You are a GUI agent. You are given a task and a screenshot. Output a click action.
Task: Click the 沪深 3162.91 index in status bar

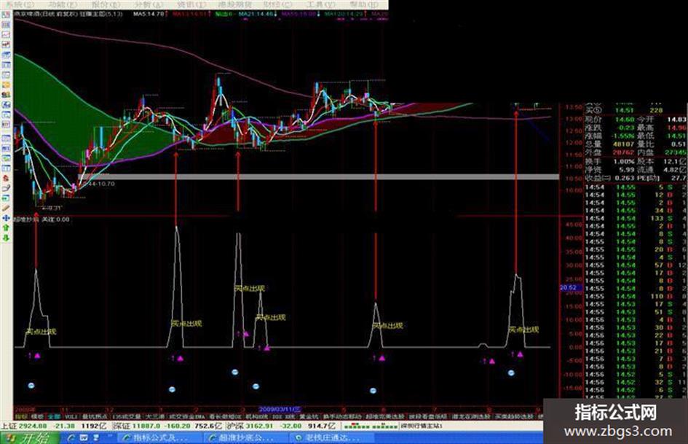[249, 426]
